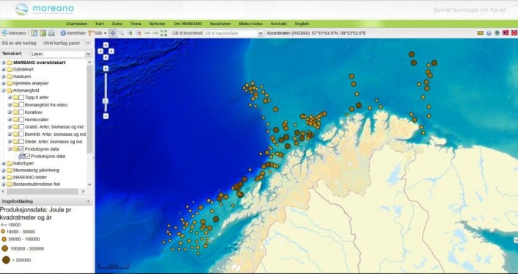
Task: Switch language with the Norwegian flag
Action: (x=506, y=33)
